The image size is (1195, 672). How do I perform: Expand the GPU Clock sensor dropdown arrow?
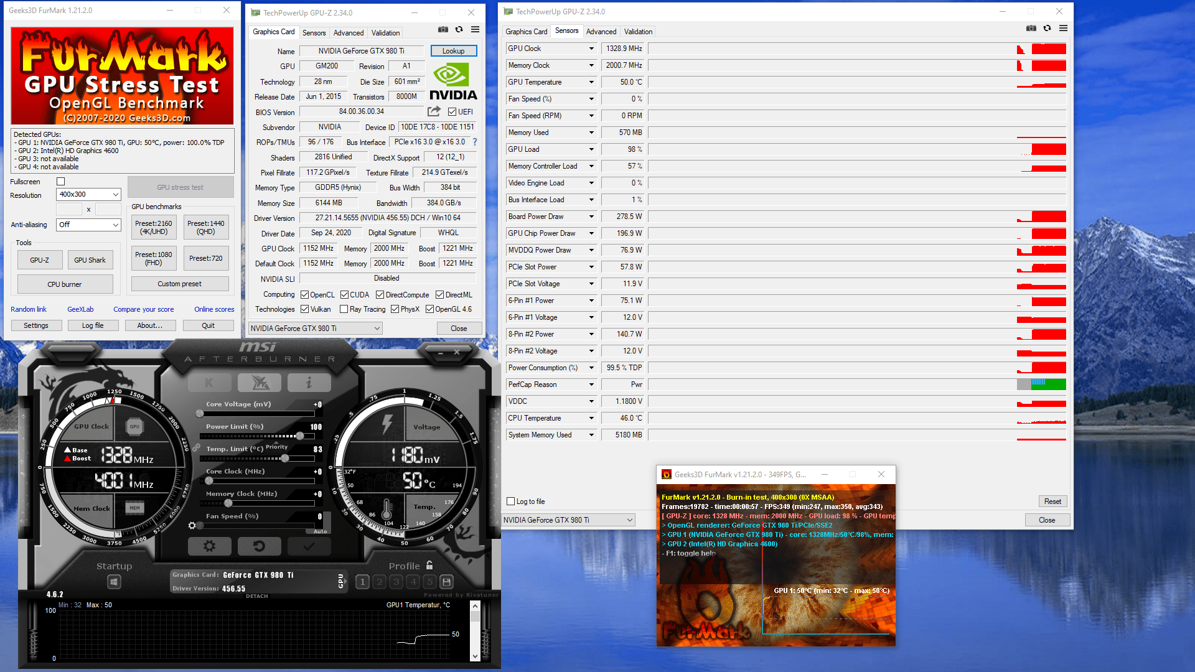pos(591,49)
